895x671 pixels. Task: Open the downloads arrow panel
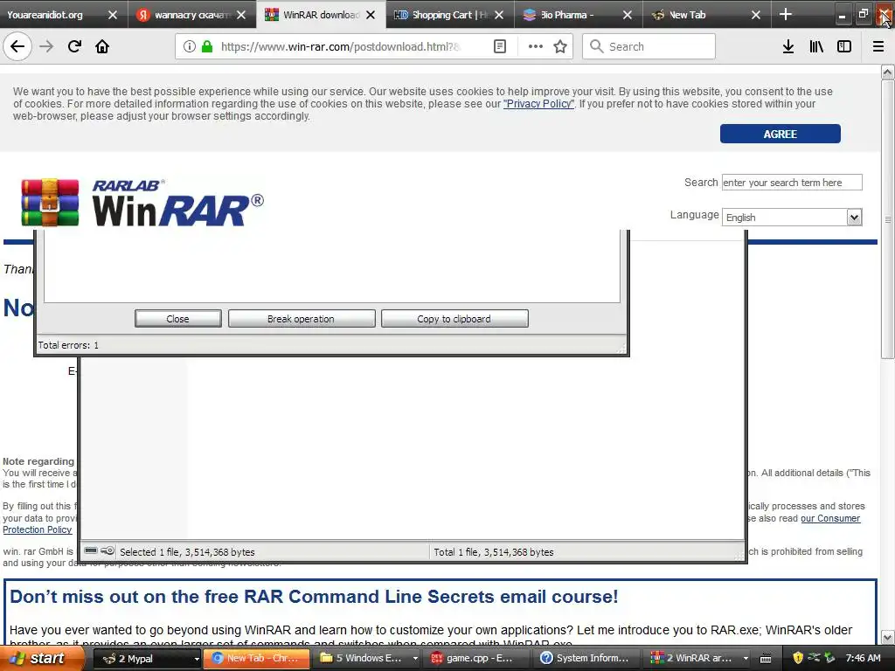pyautogui.click(x=788, y=47)
